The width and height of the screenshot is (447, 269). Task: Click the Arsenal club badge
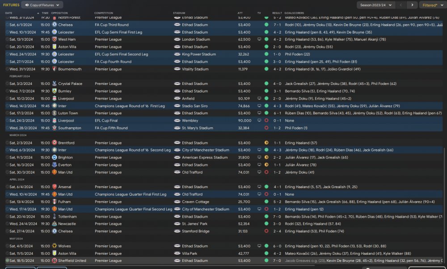[54, 187]
